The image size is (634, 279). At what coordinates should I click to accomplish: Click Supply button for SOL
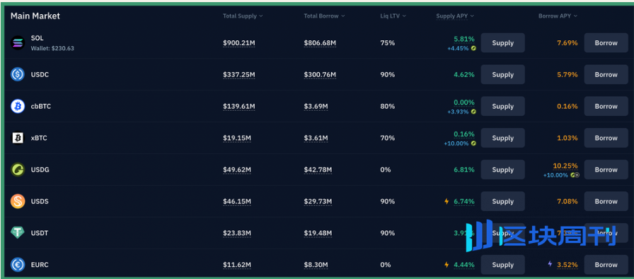[x=502, y=43]
